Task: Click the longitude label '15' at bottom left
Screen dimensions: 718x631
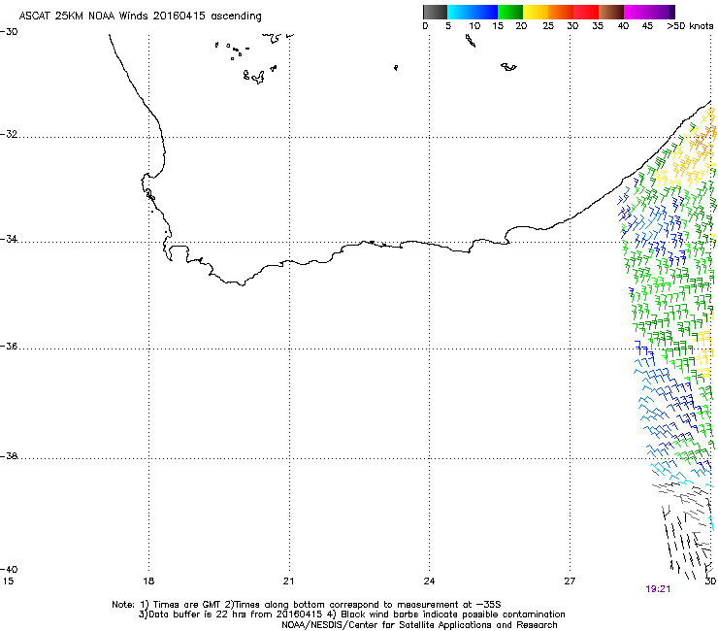Action: pos(8,581)
